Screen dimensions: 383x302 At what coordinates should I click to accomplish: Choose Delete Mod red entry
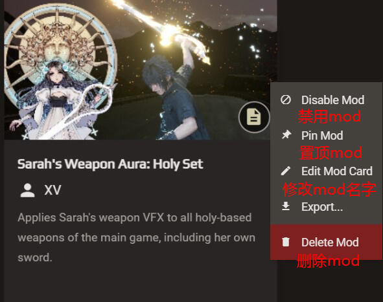coord(327,242)
